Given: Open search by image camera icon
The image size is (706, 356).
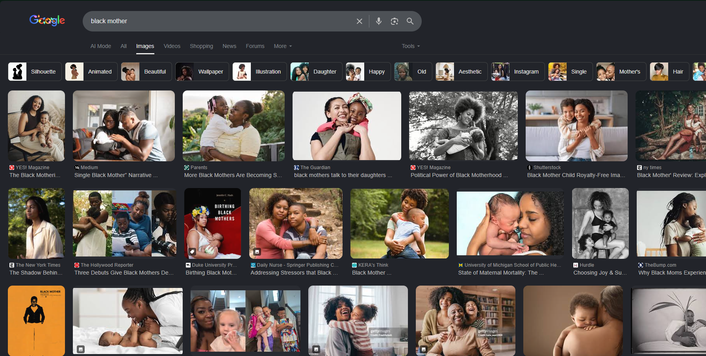Looking at the screenshot, I should point(394,21).
